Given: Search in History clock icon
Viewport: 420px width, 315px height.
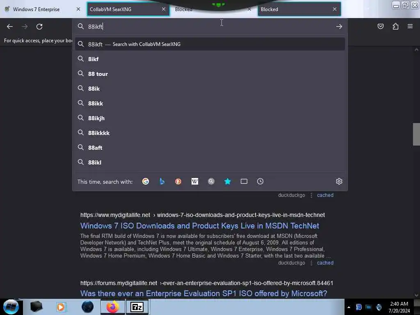Looking at the screenshot, I should click(x=260, y=182).
